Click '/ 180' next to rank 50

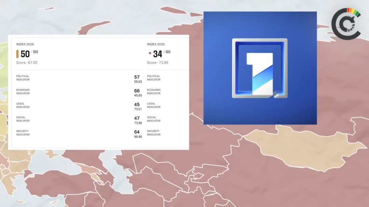(x=35, y=52)
